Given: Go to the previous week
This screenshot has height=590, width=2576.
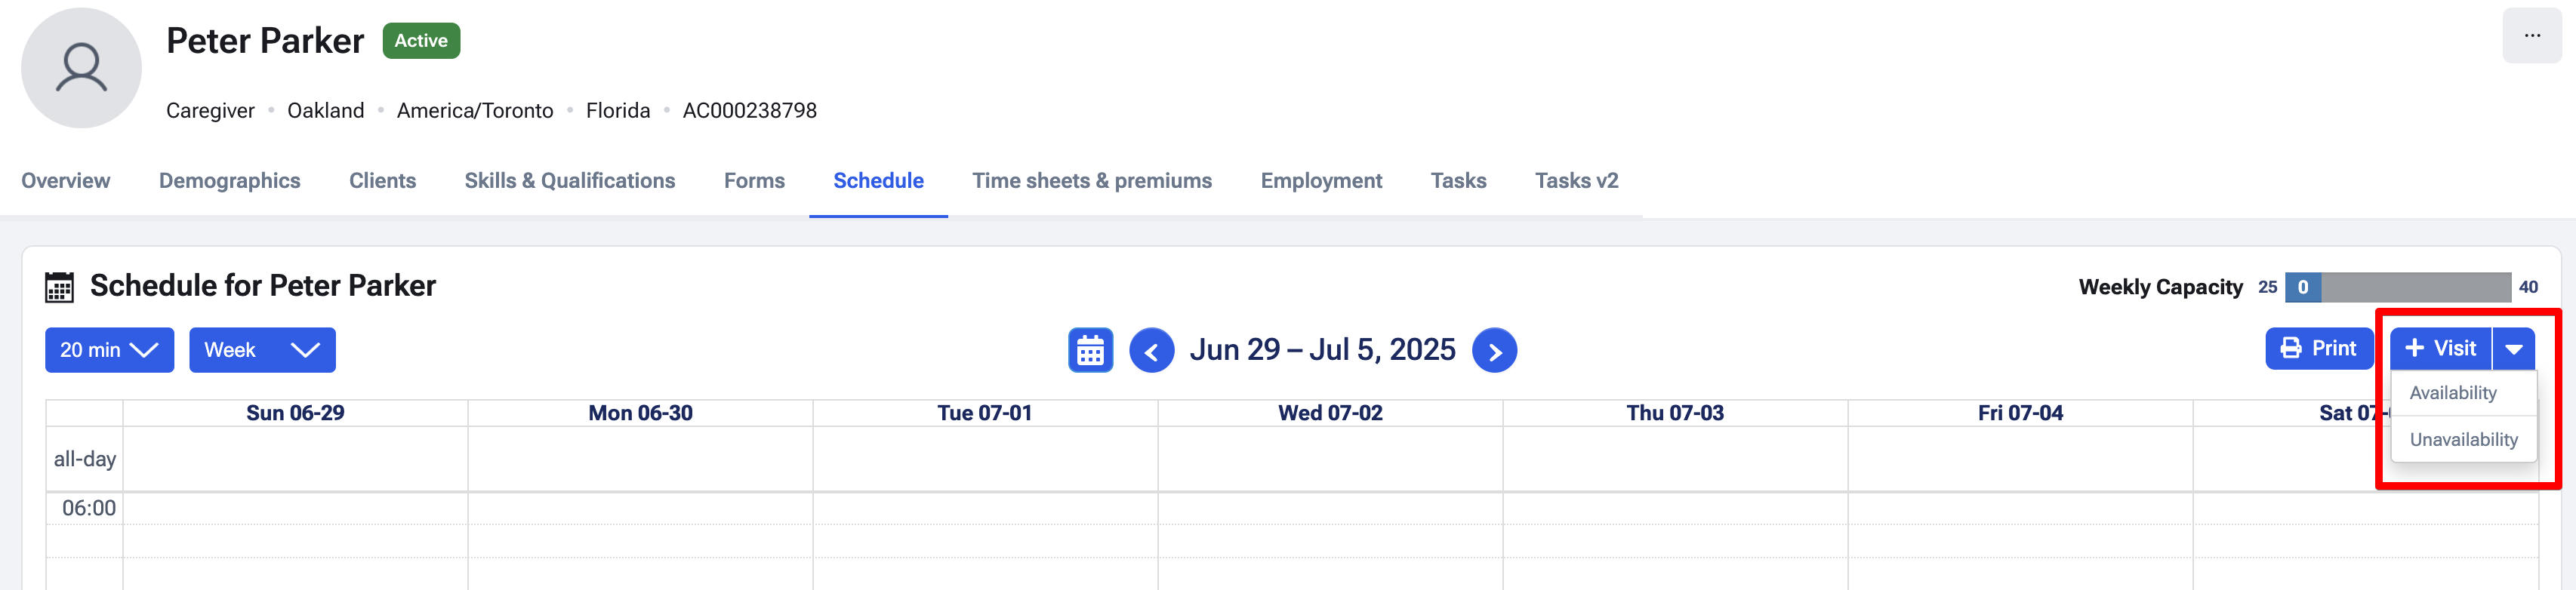Looking at the screenshot, I should coord(1151,351).
